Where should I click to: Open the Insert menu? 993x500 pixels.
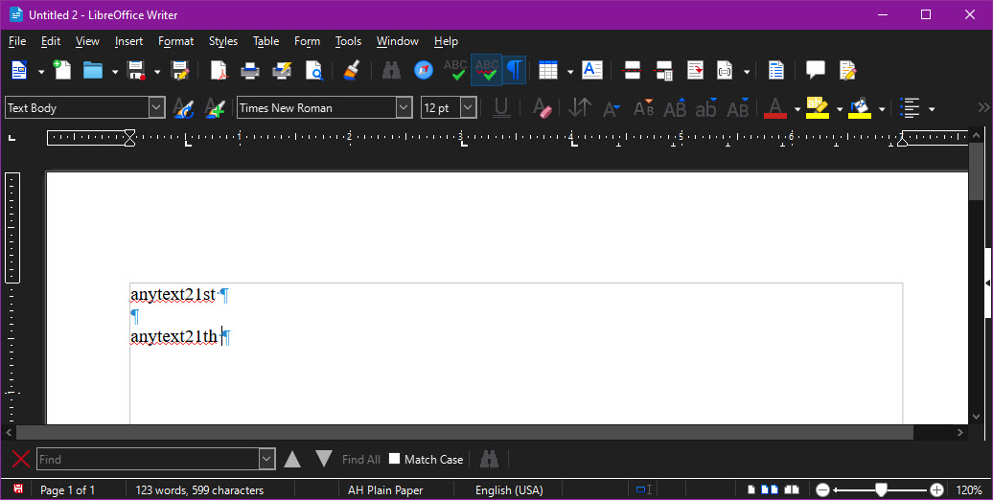click(128, 41)
